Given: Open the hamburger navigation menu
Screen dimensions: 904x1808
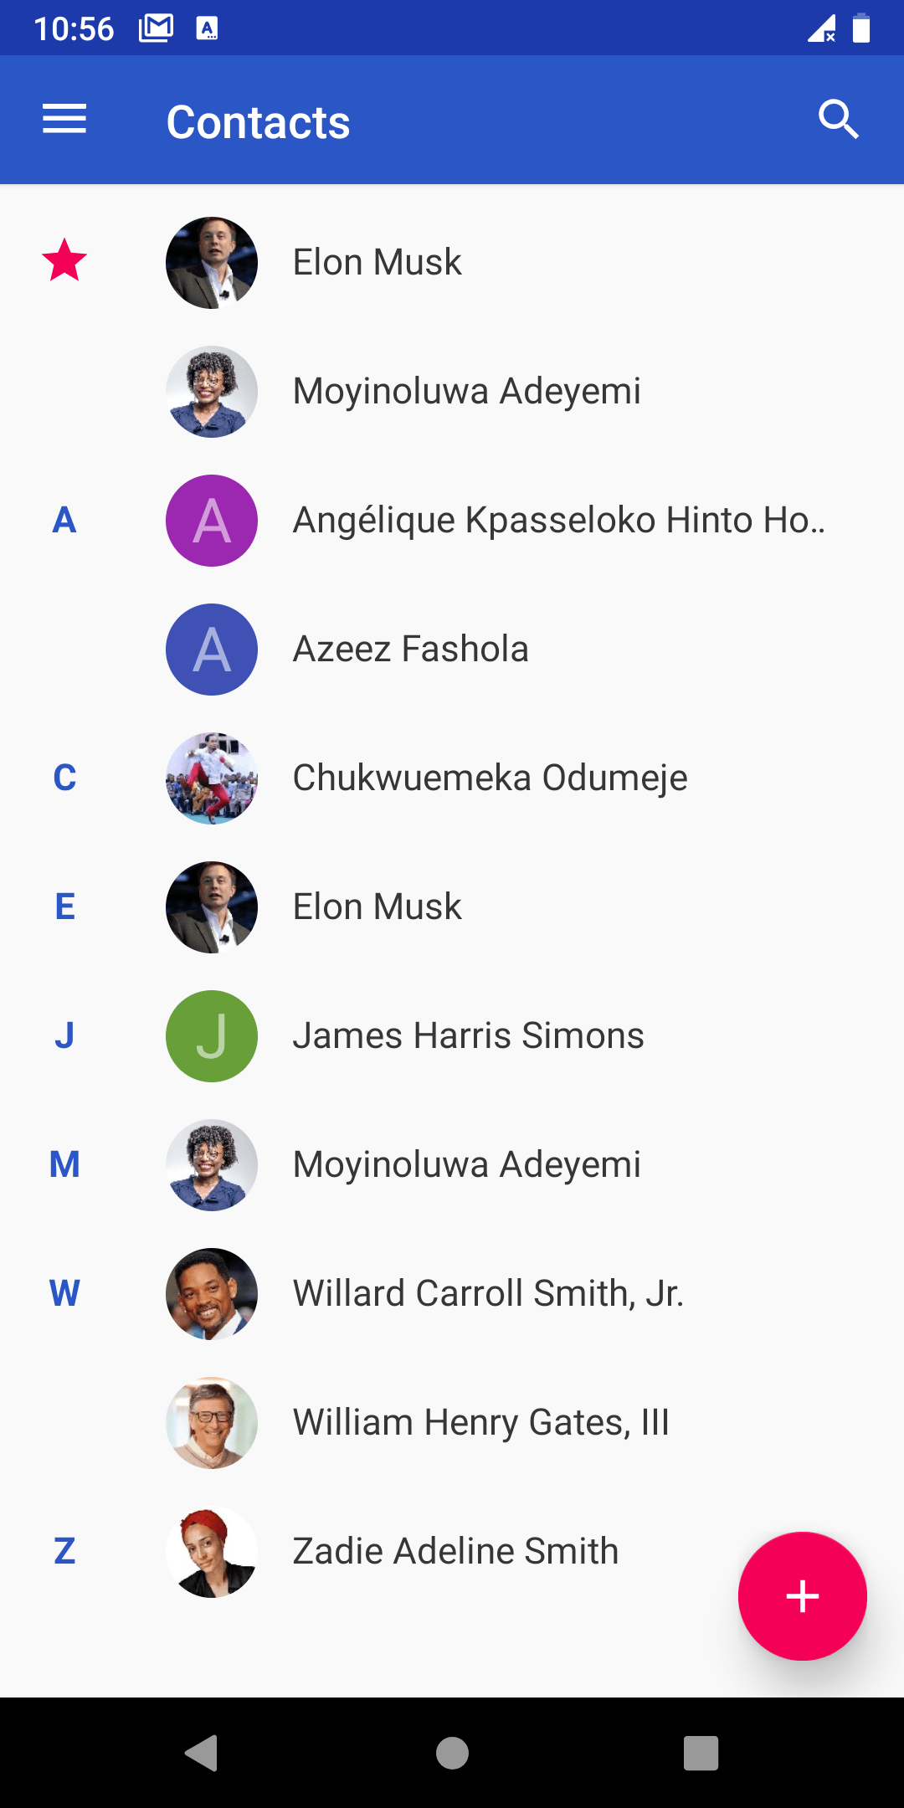Looking at the screenshot, I should pos(64,120).
